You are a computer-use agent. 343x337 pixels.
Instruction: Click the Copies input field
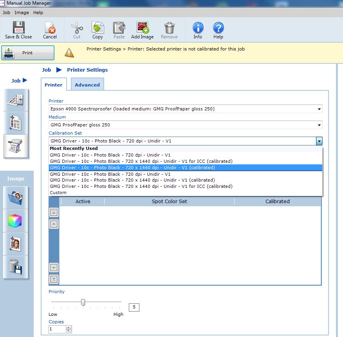57,329
